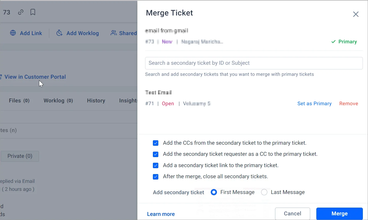The width and height of the screenshot is (368, 220).
Task: Click the Merge button
Action: click(339, 214)
